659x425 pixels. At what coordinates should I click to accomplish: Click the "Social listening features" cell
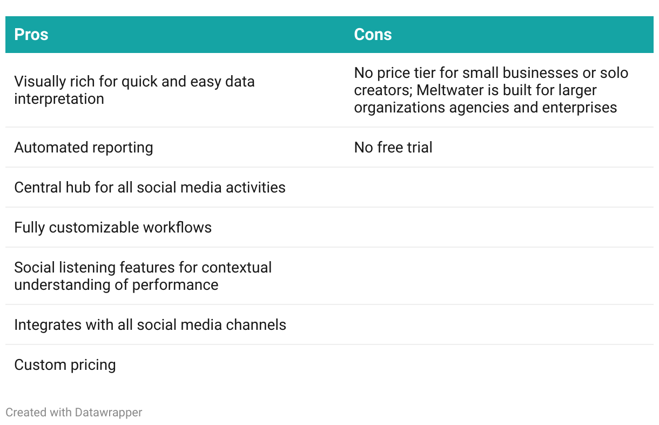coord(143,276)
